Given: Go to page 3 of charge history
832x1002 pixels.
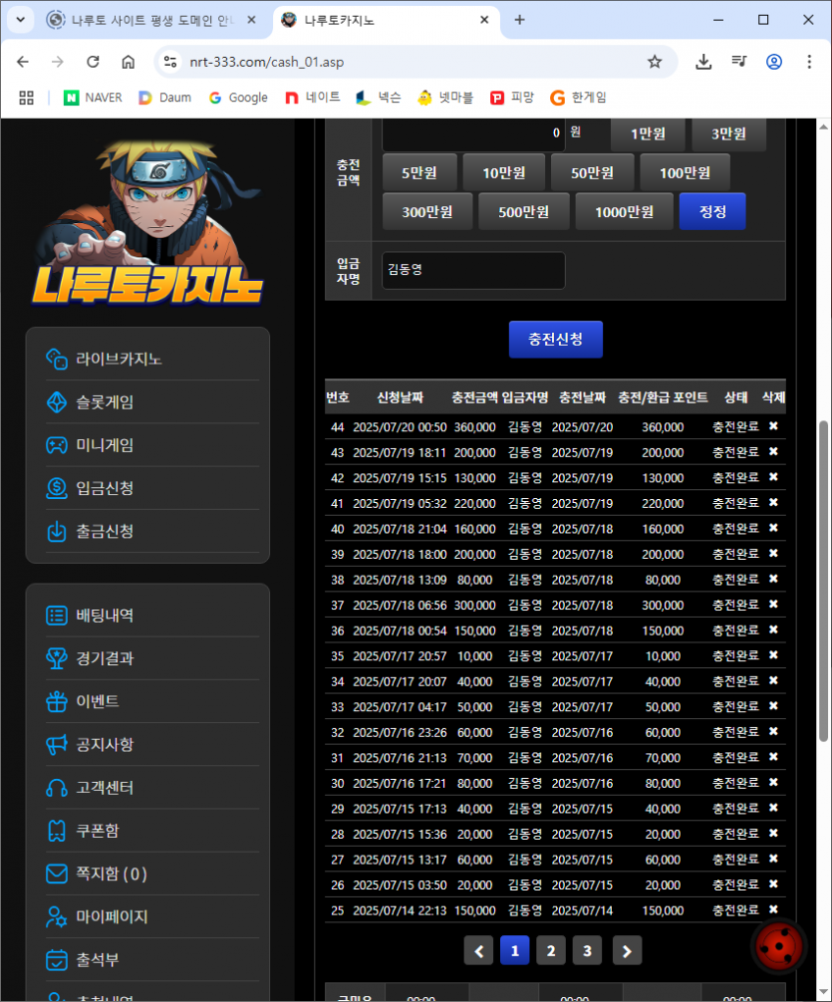Looking at the screenshot, I should (x=587, y=951).
